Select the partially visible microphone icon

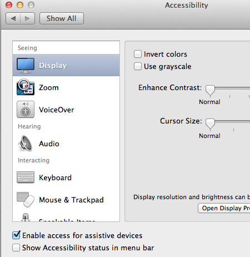tap(26, 218)
